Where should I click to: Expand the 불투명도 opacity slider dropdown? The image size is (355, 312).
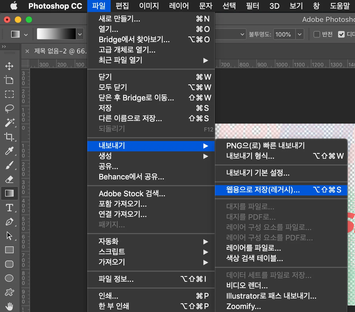point(299,34)
